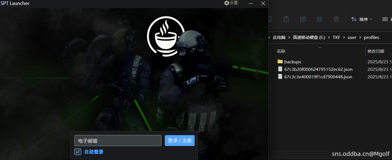This screenshot has width=392, height=160.
Task: Close the SPT Launcher window
Action: [263, 3]
